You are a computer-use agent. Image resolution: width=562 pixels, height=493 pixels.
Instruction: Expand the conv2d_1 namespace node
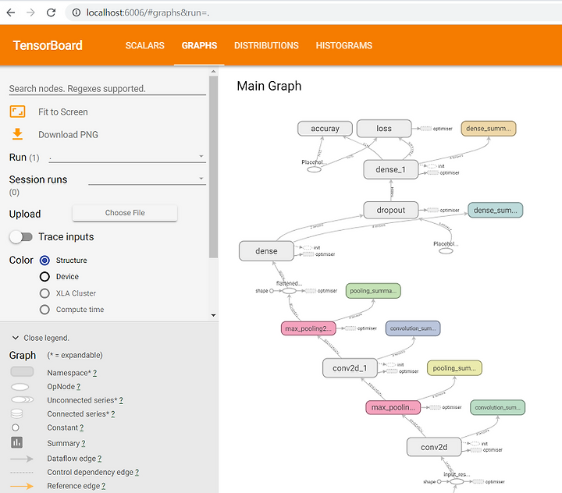[x=350, y=368]
